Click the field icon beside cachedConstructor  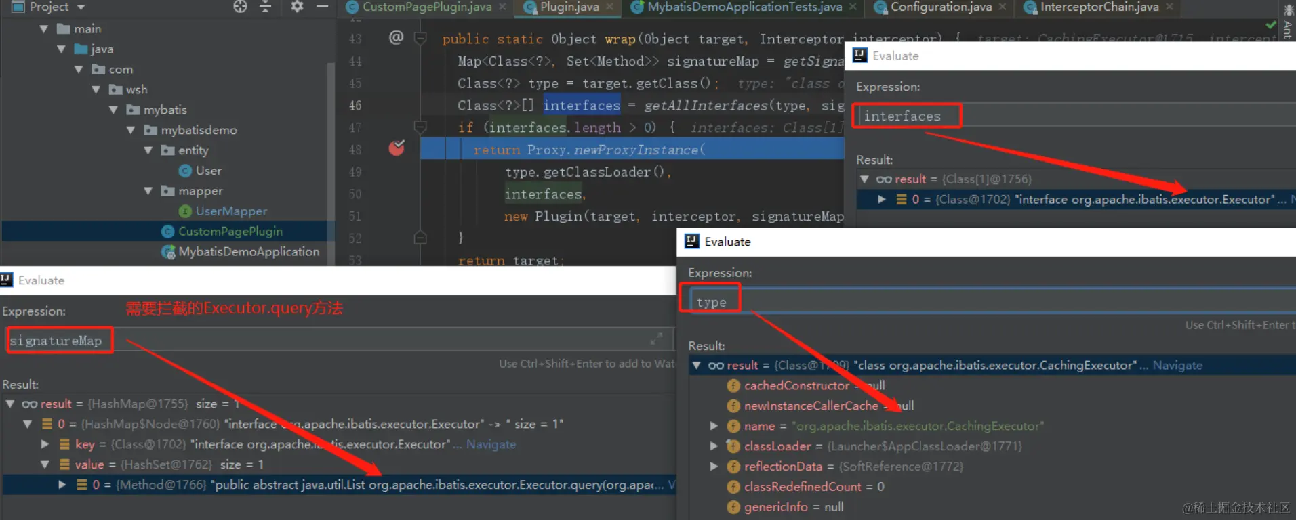(x=733, y=386)
